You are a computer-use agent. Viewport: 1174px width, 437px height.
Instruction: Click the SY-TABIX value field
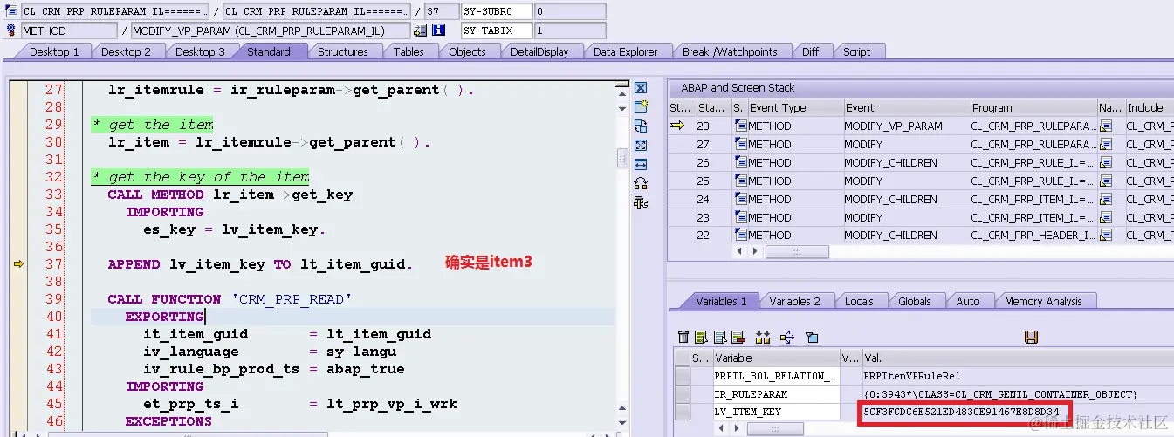click(569, 31)
